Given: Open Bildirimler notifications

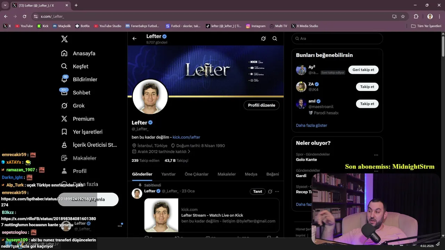Looking at the screenshot, I should click(79, 80).
